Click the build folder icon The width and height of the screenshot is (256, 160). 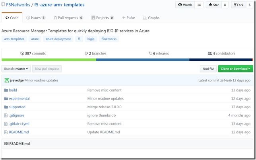tap(6, 90)
